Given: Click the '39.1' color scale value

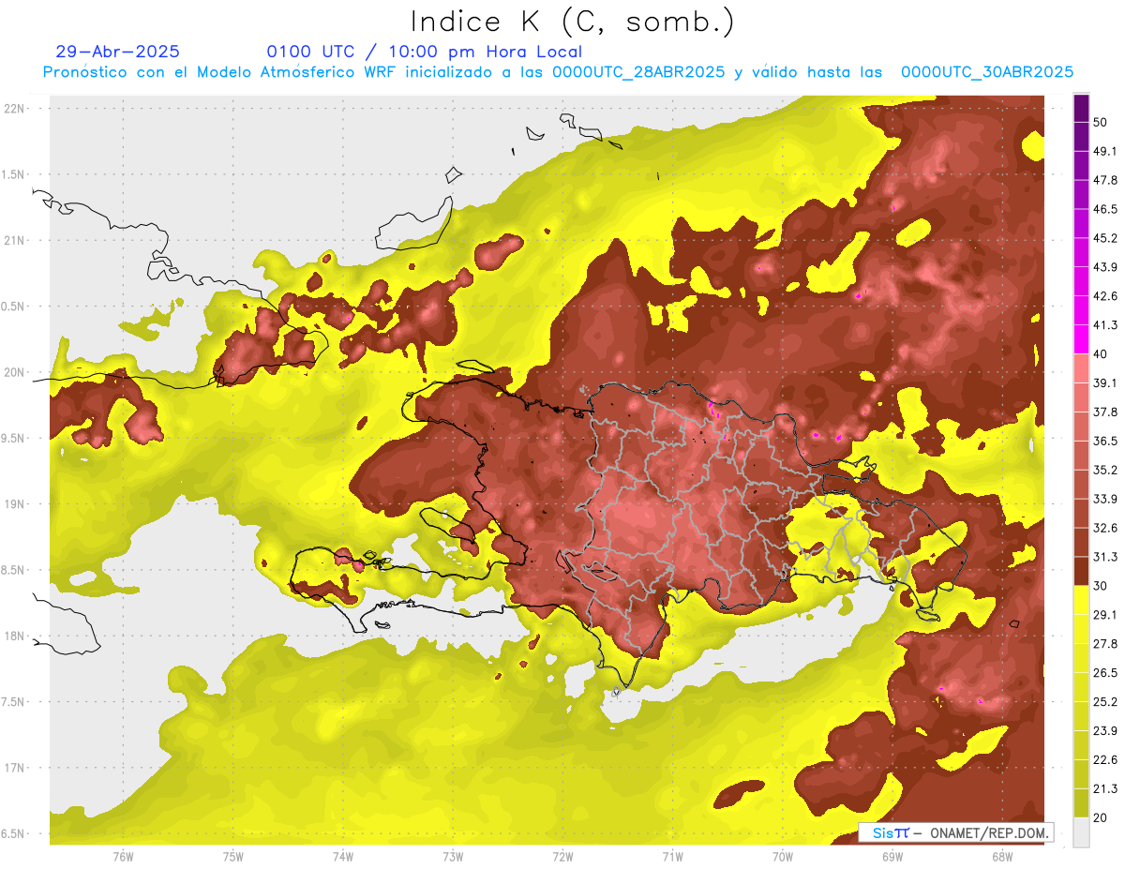Looking at the screenshot, I should pyautogui.click(x=1105, y=382).
